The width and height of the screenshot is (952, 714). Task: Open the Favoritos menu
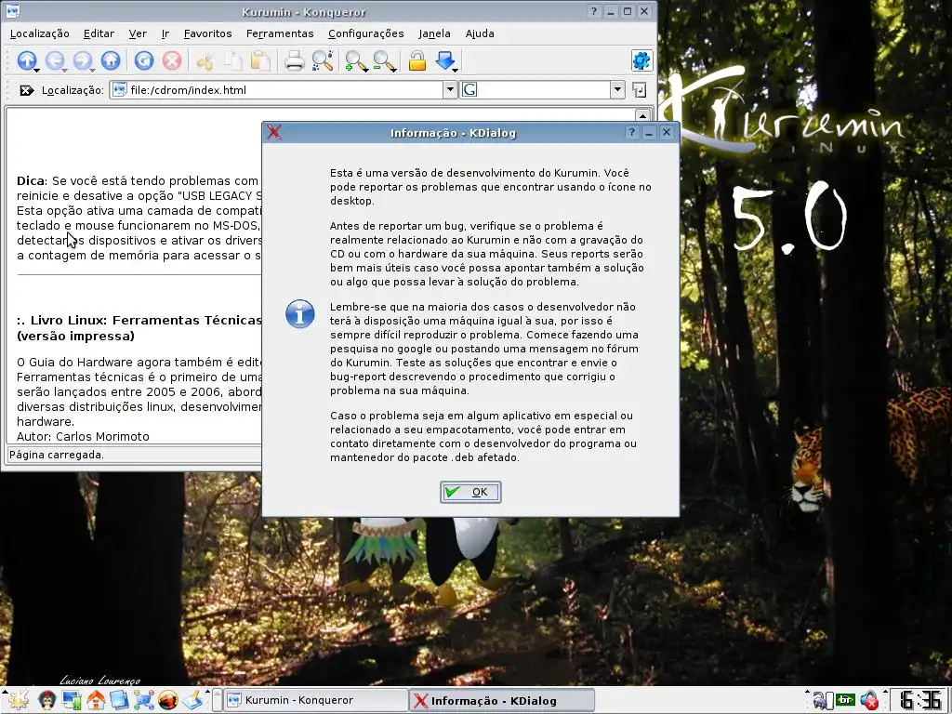[207, 34]
